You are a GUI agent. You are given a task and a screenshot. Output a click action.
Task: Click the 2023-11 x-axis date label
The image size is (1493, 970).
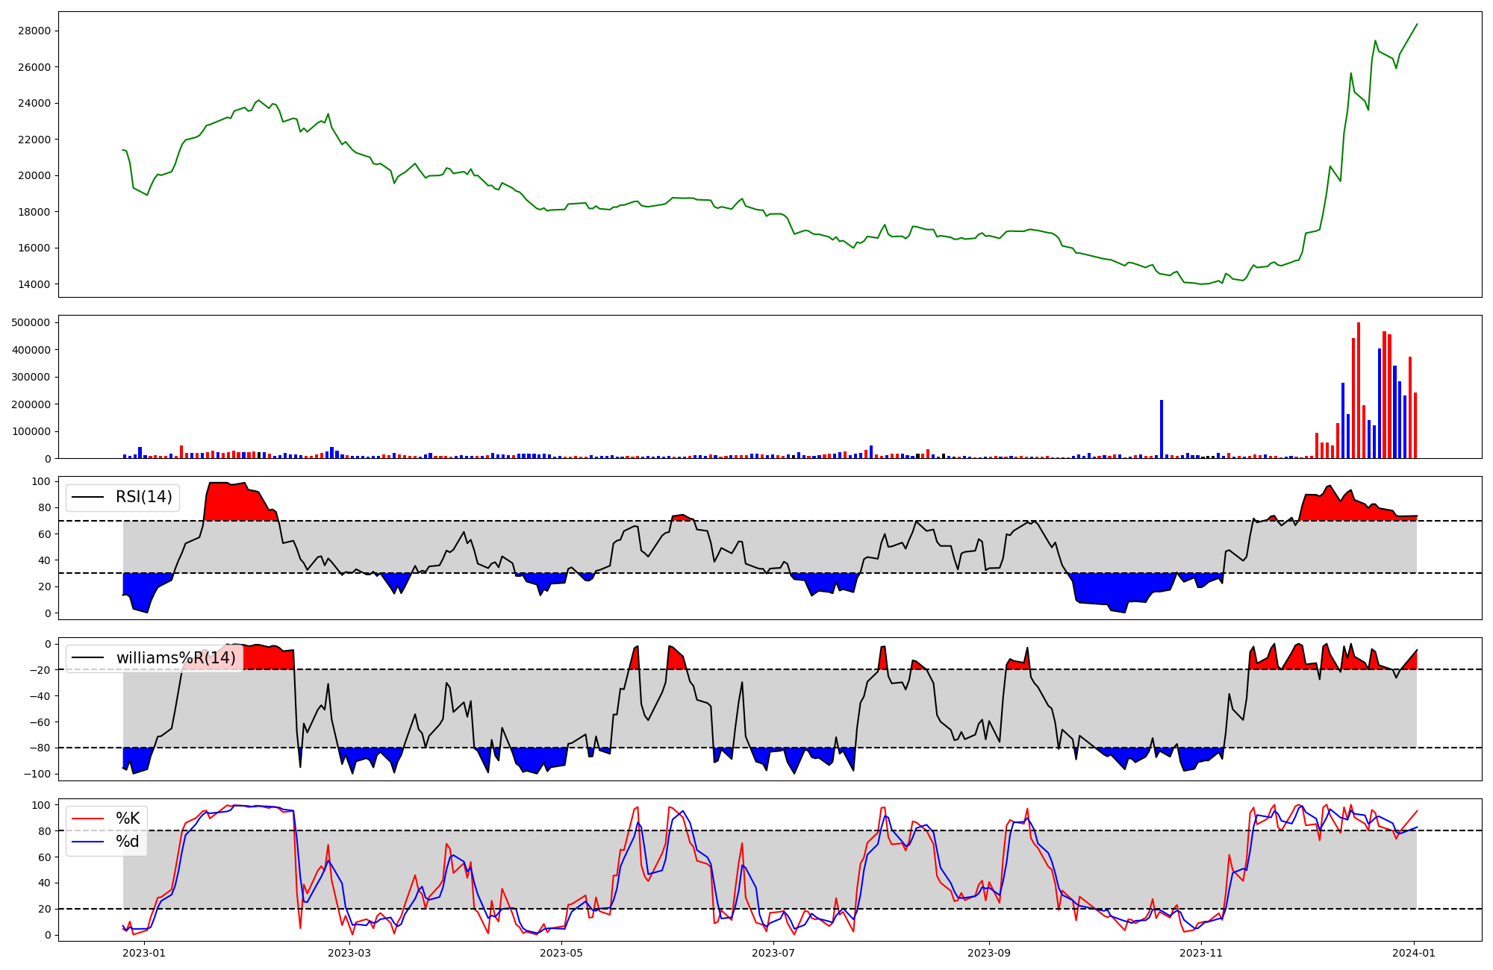[1201, 953]
